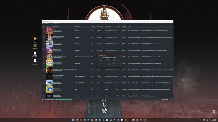Click 'SEGA CORPORATION' developer cell
Image resolution: width=218 pixels, height=122 pixels.
click(x=80, y=83)
